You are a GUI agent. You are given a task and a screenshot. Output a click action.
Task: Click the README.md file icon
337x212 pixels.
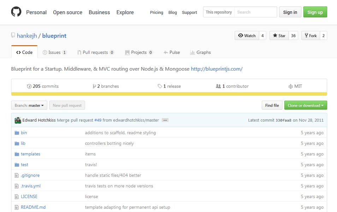click(17, 207)
